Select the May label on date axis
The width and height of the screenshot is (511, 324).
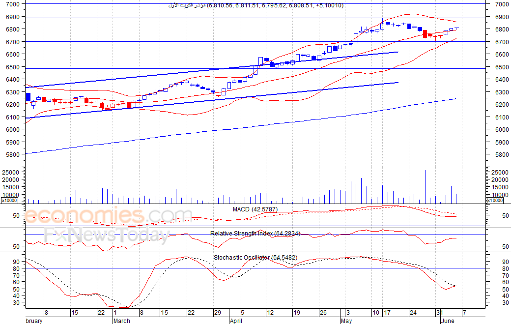346,321
